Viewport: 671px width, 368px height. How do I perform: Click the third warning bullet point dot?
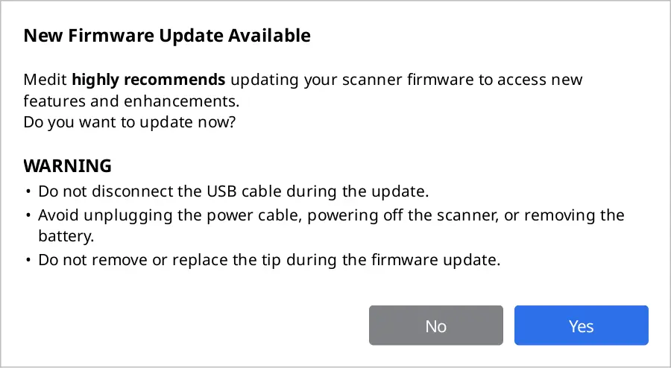(x=28, y=261)
